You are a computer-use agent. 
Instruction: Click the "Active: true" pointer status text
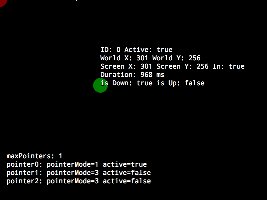click(x=149, y=50)
